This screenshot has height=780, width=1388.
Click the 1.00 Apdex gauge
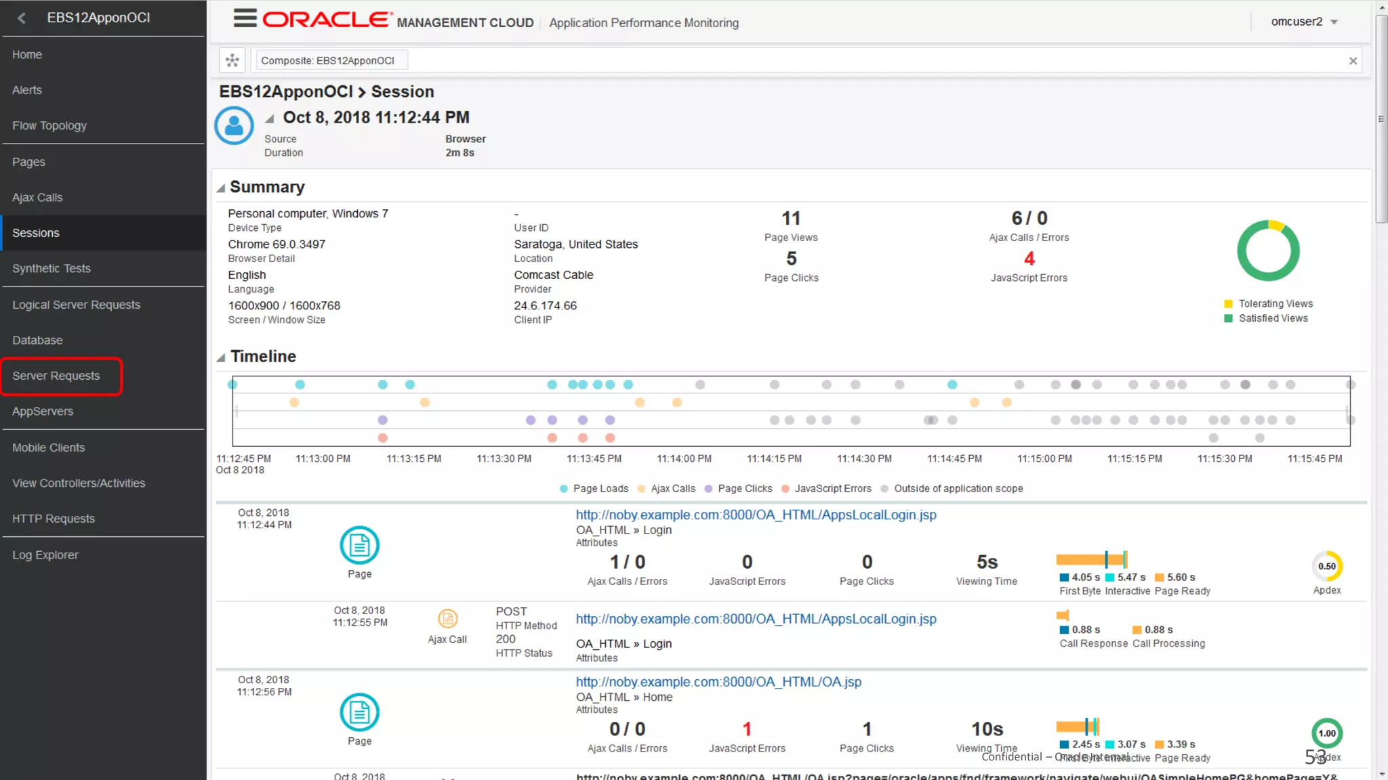[x=1327, y=733]
